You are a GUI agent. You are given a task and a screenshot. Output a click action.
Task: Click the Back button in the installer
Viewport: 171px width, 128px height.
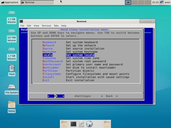click(109, 96)
